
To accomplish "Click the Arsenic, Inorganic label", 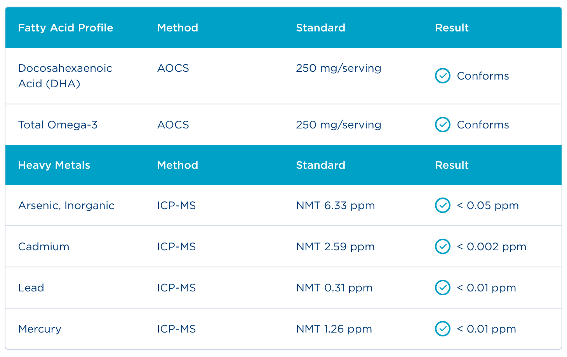I will (66, 206).
